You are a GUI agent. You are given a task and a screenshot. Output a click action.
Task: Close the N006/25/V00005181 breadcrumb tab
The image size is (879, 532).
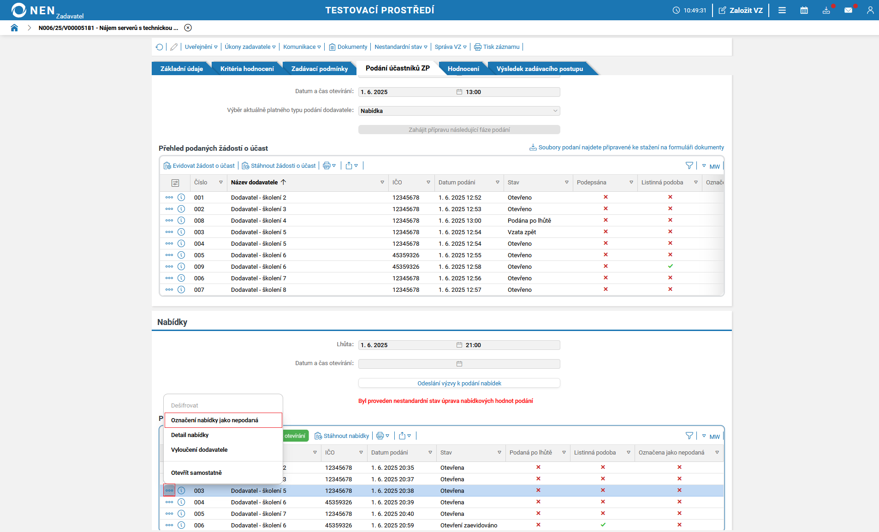tap(188, 28)
